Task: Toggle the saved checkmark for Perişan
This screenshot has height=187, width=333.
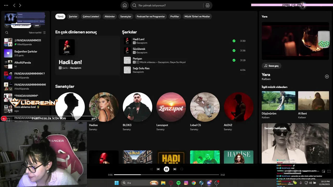Action: pos(234,60)
